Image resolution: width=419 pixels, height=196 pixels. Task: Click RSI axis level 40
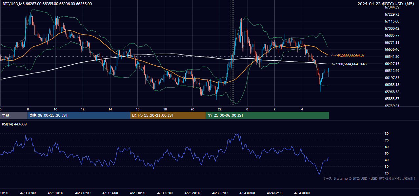point(387,160)
